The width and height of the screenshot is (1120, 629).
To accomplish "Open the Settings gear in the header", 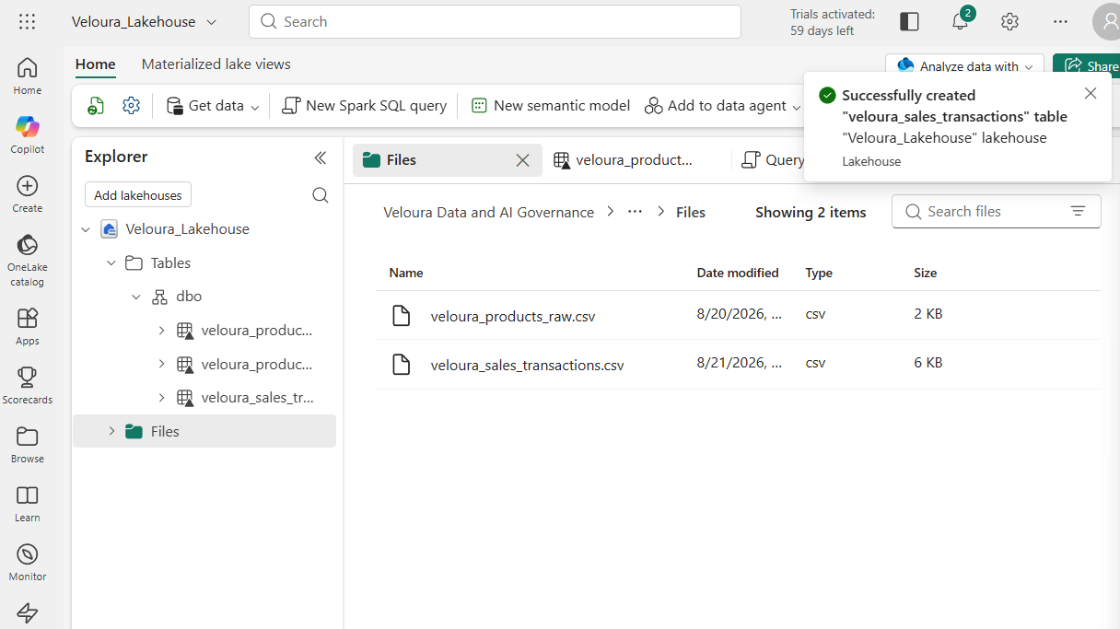I will pyautogui.click(x=1009, y=21).
